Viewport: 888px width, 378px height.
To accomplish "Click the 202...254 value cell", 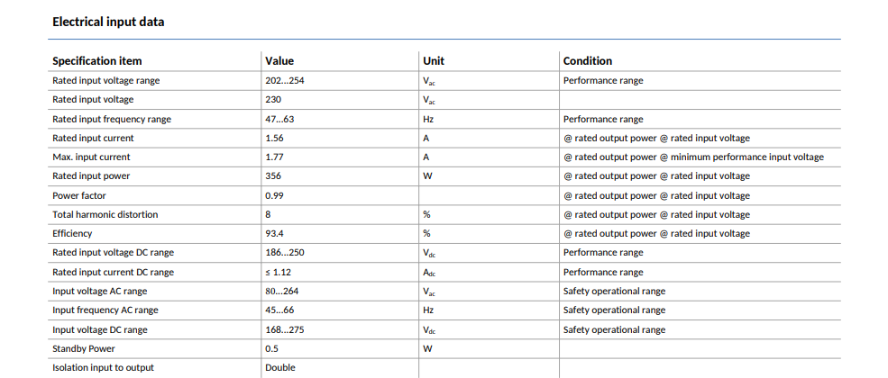I will (x=285, y=80).
